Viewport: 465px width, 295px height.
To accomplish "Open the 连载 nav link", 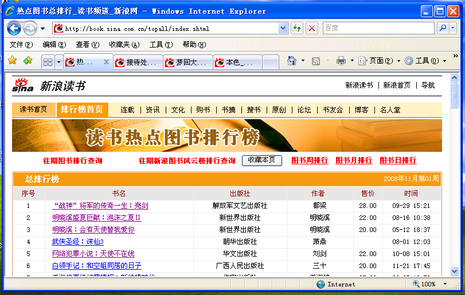I will pos(127,110).
